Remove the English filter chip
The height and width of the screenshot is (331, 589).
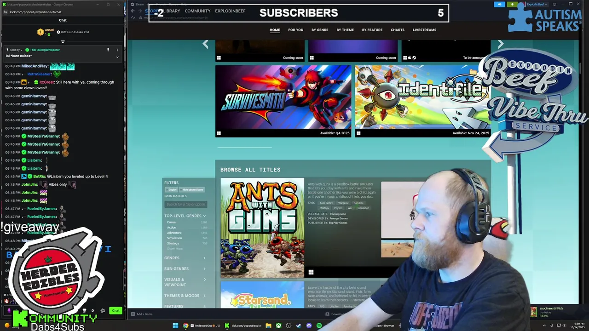tap(171, 189)
